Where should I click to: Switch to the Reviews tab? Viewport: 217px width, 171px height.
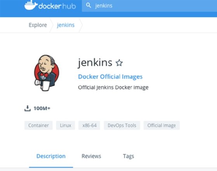pyautogui.click(x=91, y=156)
